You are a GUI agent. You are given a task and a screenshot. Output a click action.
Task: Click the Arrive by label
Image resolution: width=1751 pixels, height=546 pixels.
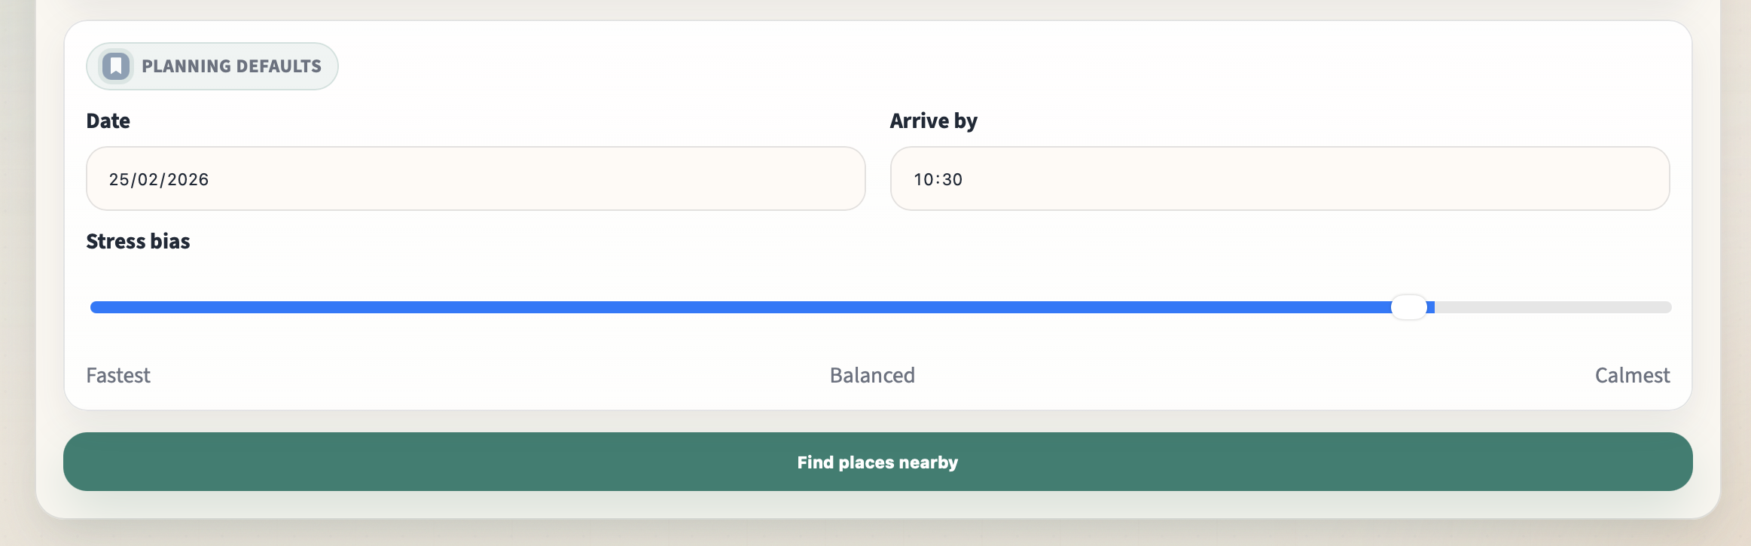[933, 121]
